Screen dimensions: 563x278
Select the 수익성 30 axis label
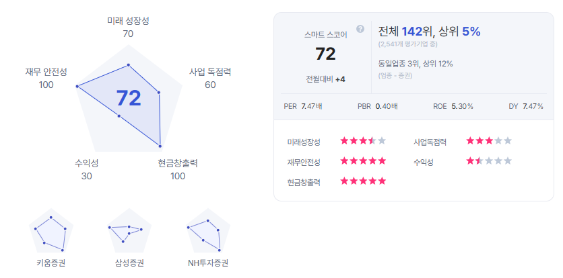tap(86, 170)
